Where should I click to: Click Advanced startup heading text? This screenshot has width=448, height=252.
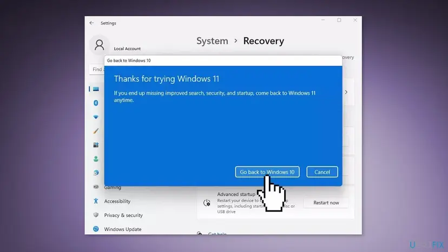[x=236, y=194]
